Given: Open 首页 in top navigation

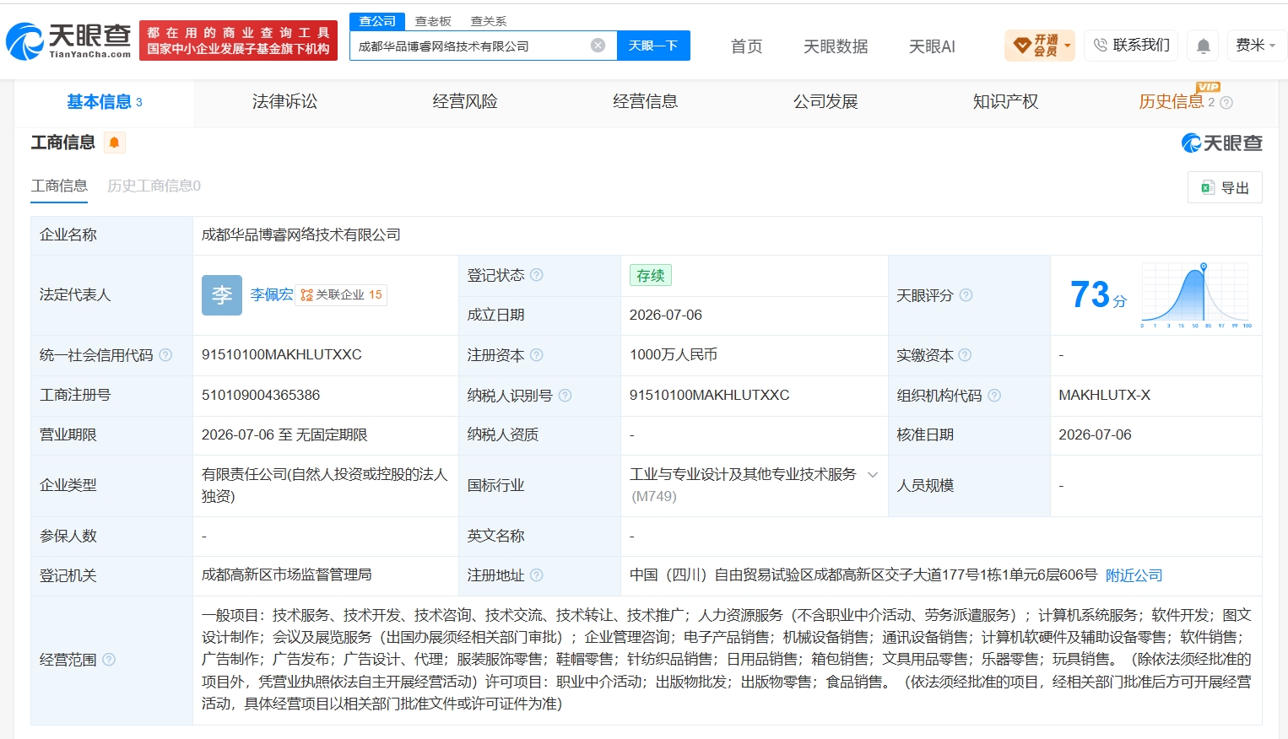Looking at the screenshot, I should coord(746,46).
